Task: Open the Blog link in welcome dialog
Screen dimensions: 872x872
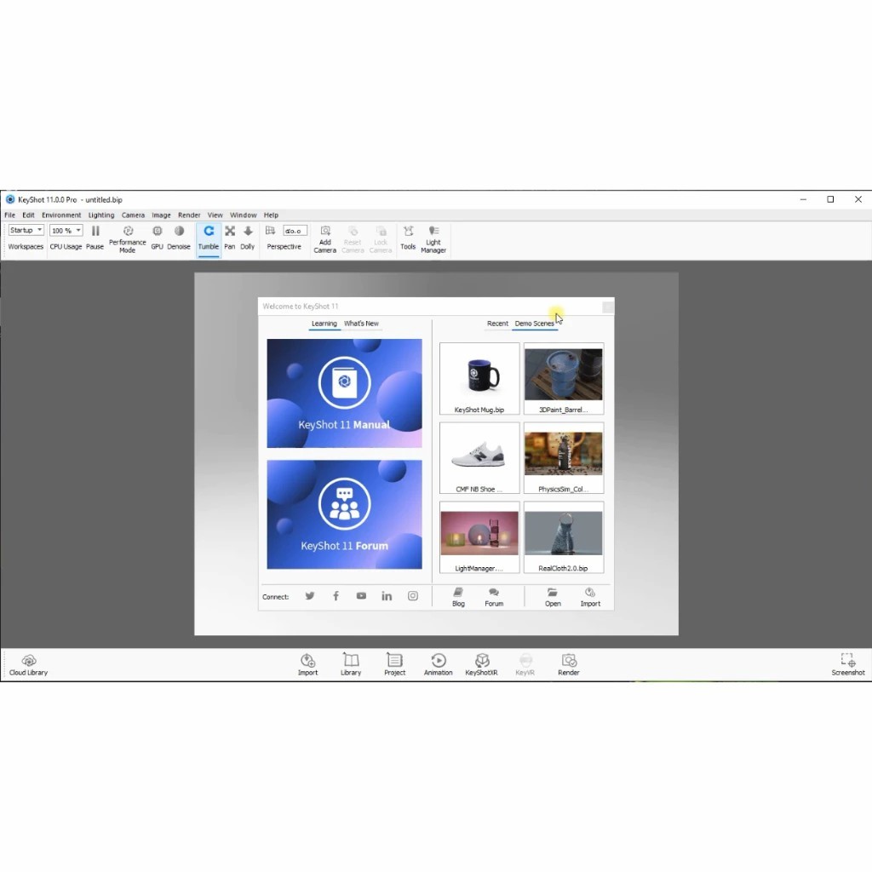Action: click(x=458, y=597)
